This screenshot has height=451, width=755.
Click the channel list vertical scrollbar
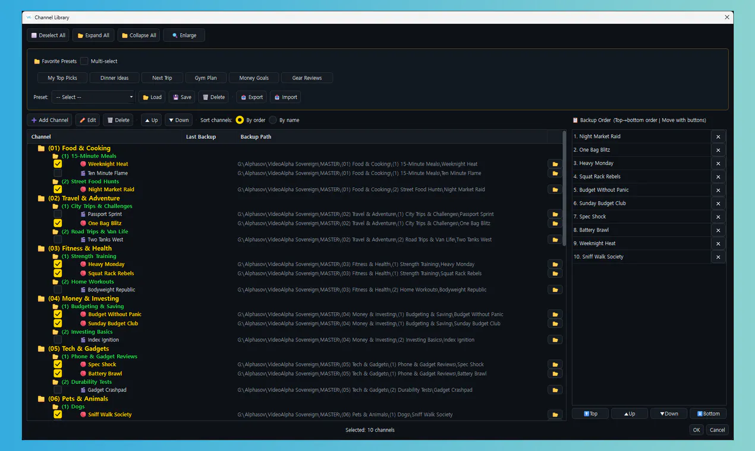(x=564, y=190)
